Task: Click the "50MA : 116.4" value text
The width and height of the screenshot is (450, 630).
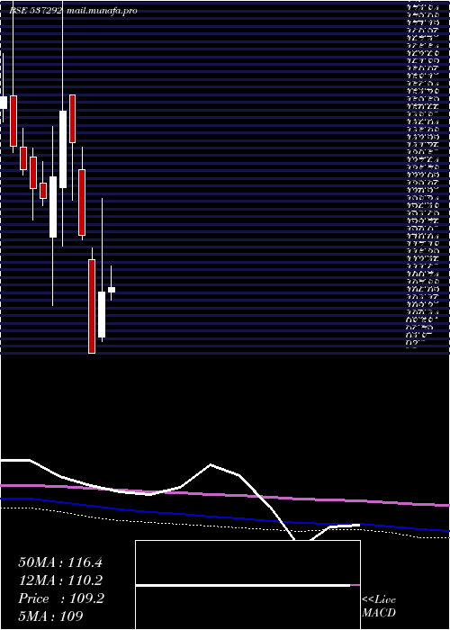Action: click(x=60, y=562)
